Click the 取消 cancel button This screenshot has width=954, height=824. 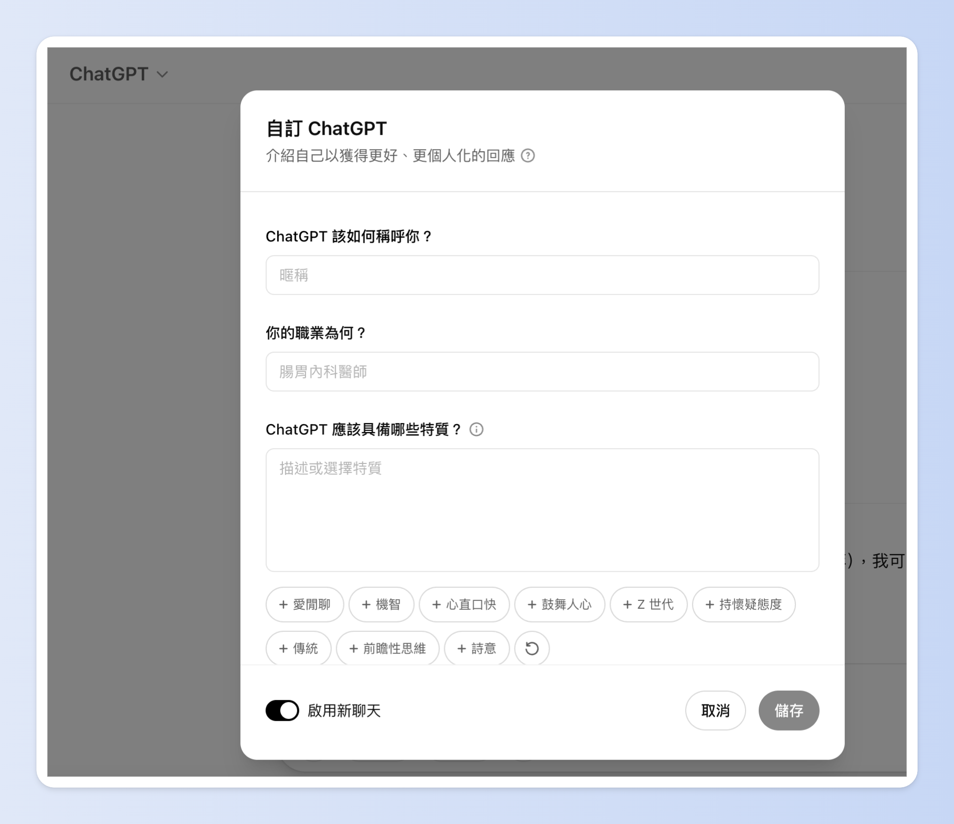pyautogui.click(x=715, y=711)
